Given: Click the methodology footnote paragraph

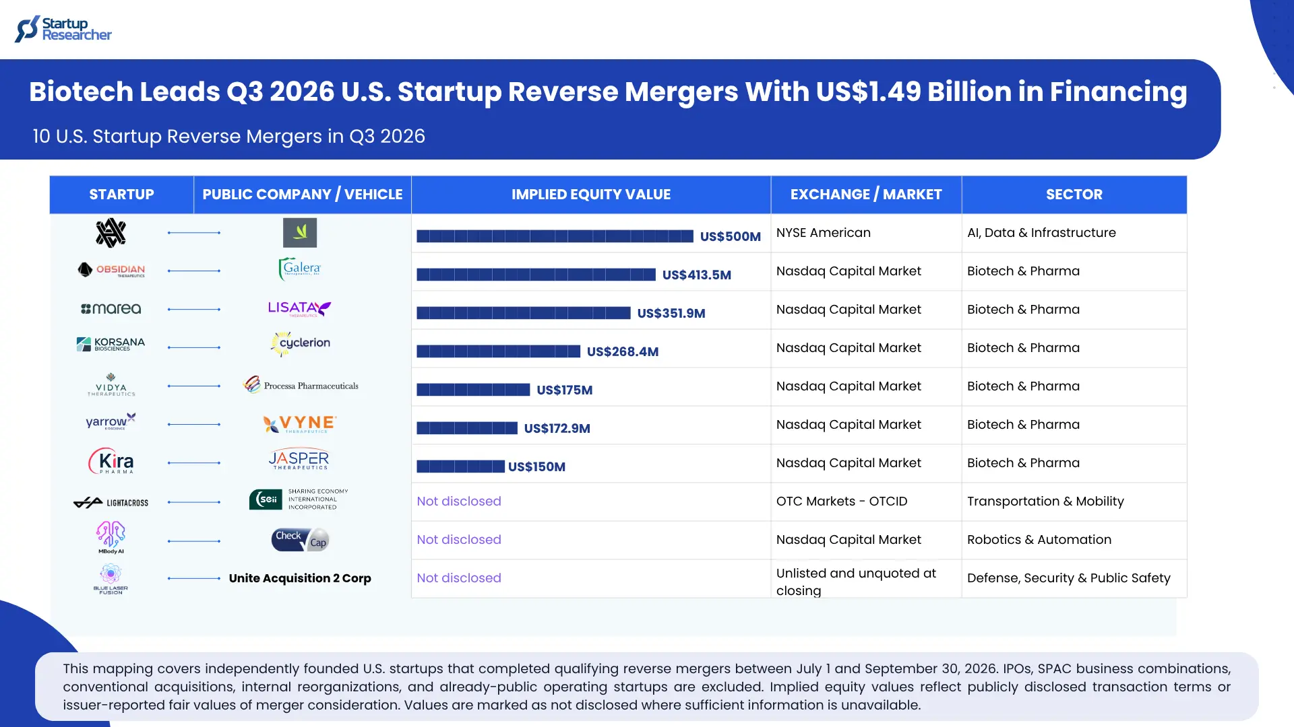Looking at the screenshot, I should point(647,687).
